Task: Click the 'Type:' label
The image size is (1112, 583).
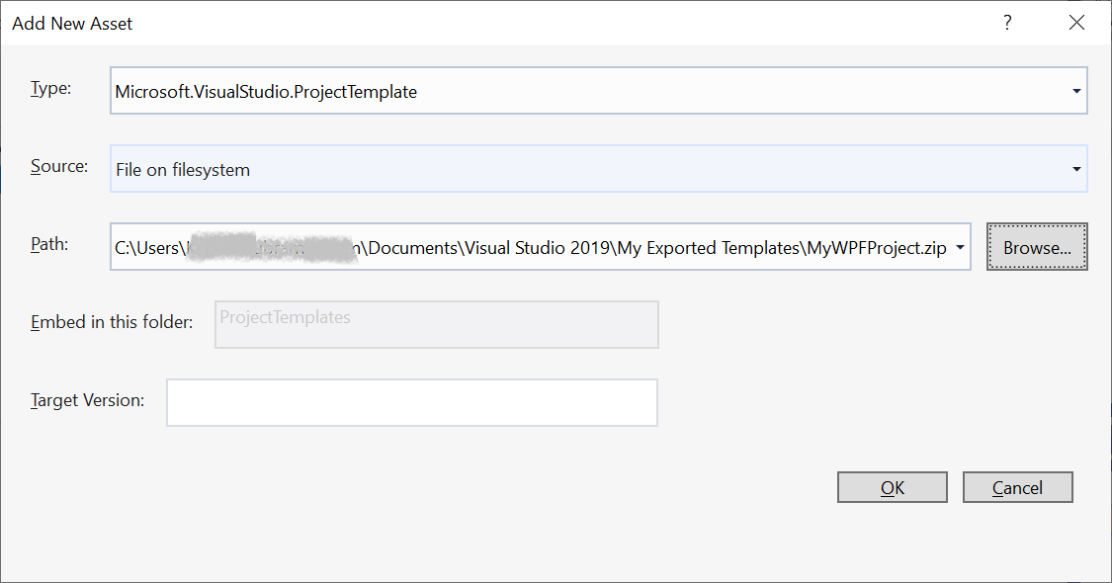Action: [51, 88]
